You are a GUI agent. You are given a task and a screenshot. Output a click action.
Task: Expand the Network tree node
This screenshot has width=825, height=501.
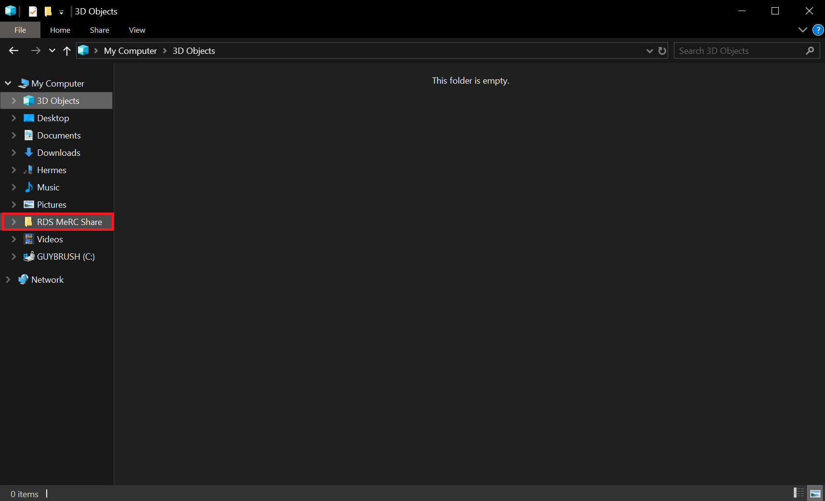[x=8, y=279]
